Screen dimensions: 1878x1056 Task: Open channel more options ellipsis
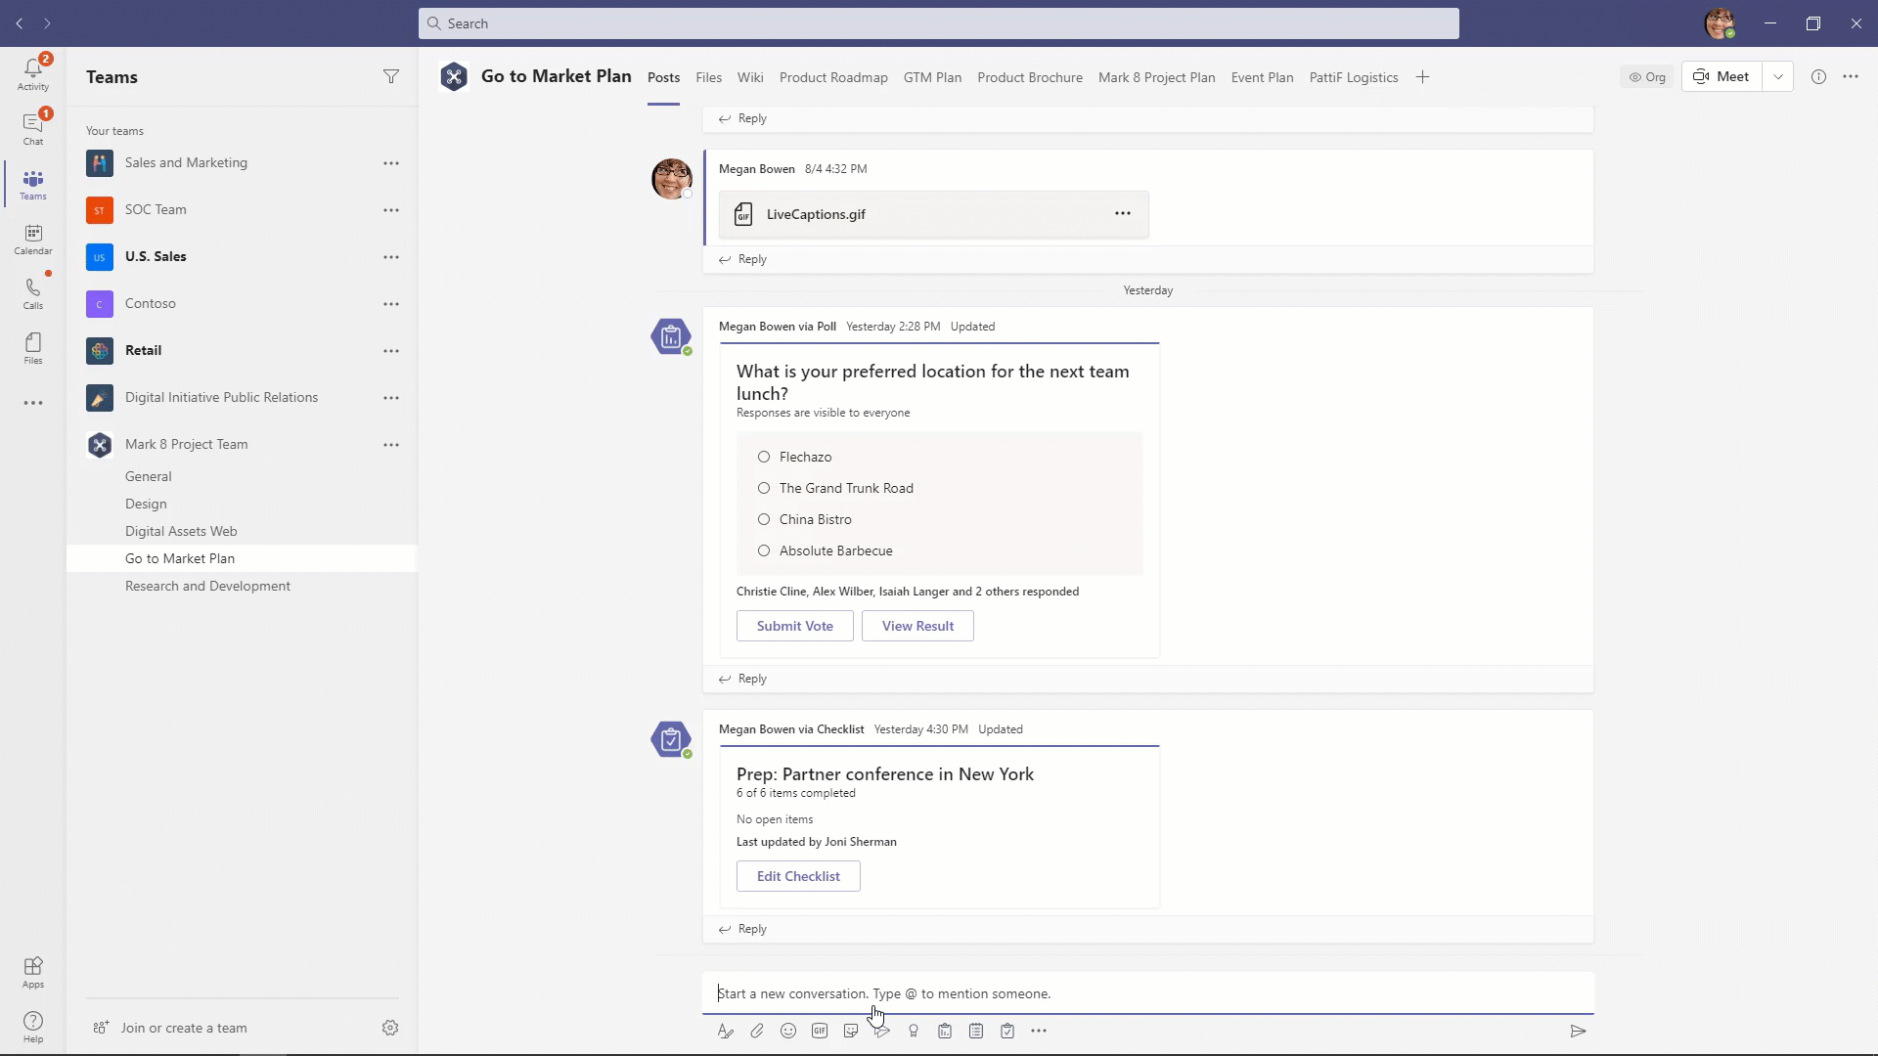pos(1851,76)
